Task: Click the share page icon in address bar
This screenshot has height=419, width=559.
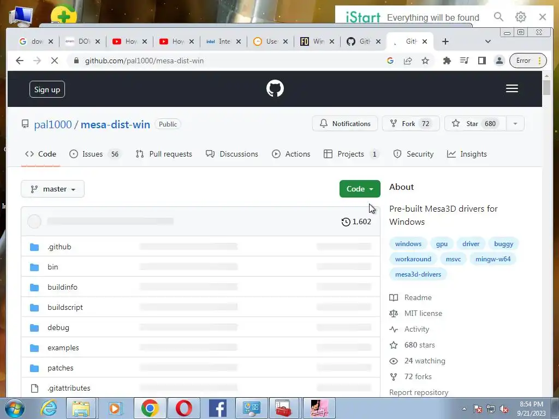Action: point(407,61)
